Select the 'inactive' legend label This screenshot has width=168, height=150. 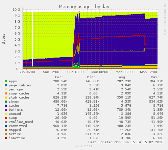point(17,138)
